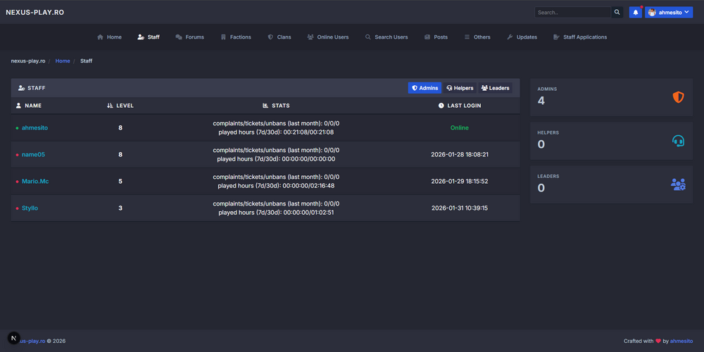Click the Forums chat bubbles icon
This screenshot has height=352, width=704.
tap(179, 37)
